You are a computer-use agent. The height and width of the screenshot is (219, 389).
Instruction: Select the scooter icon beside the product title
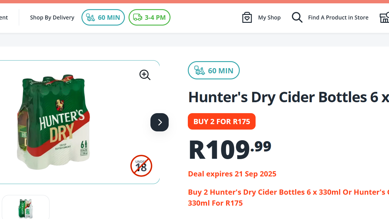199,70
